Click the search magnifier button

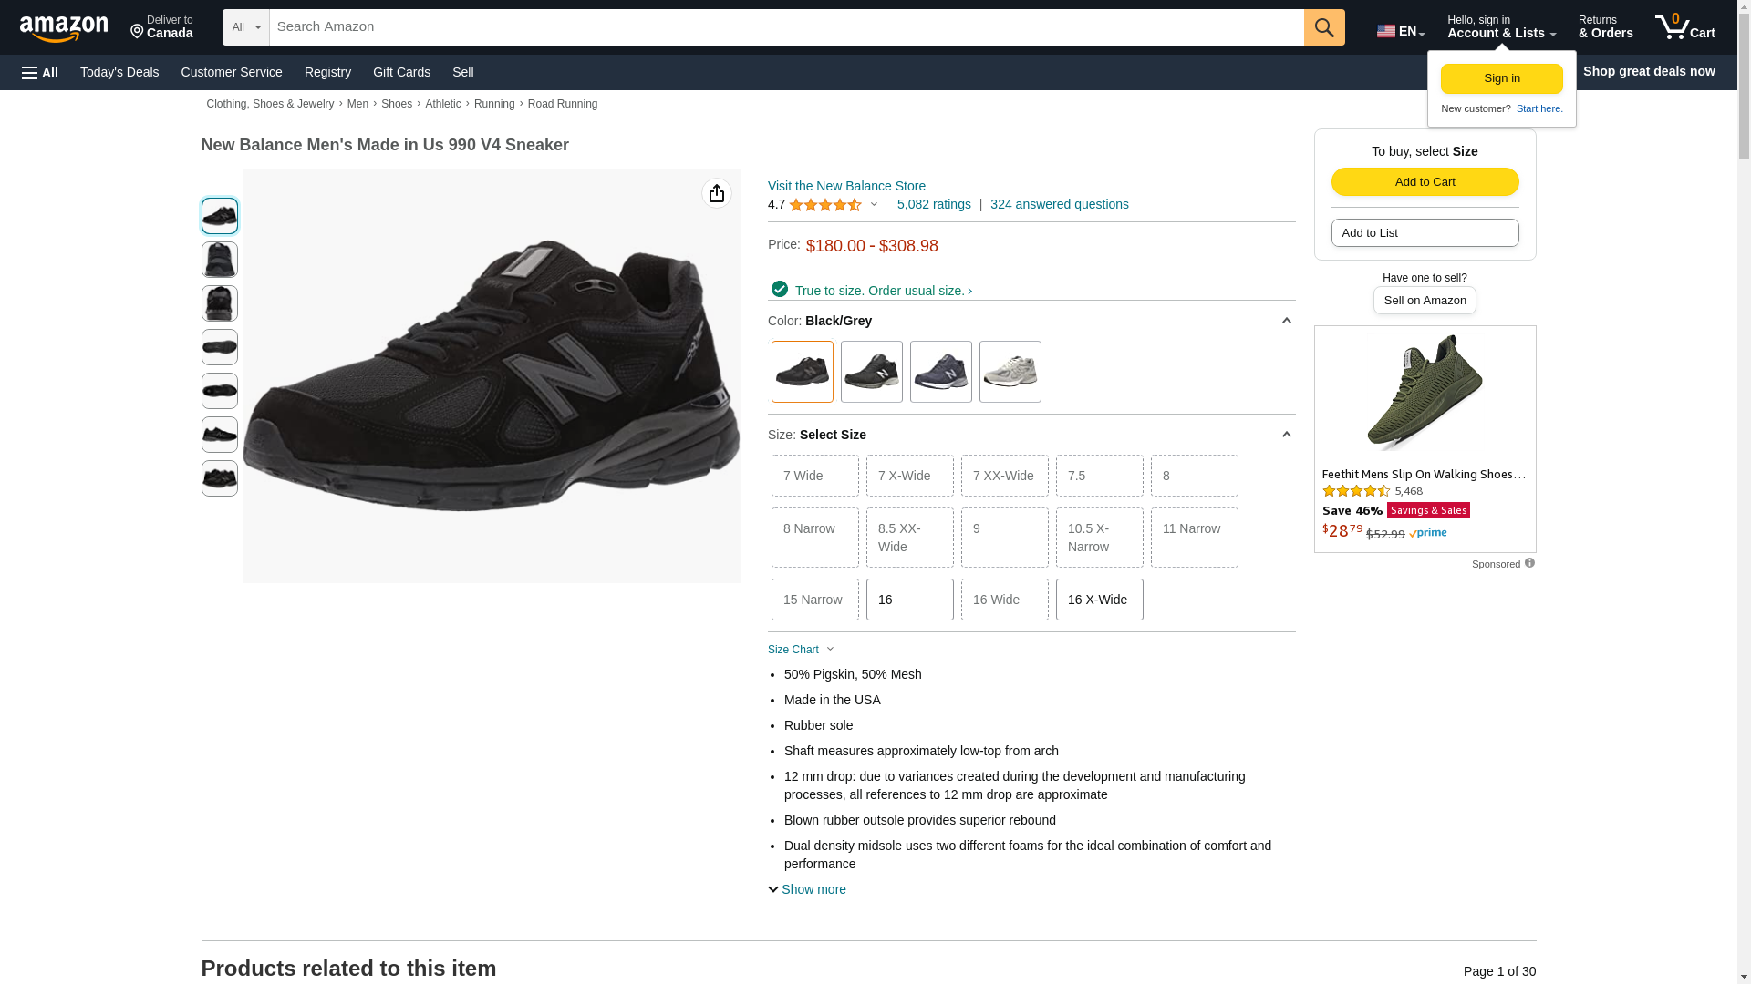click(x=1323, y=27)
